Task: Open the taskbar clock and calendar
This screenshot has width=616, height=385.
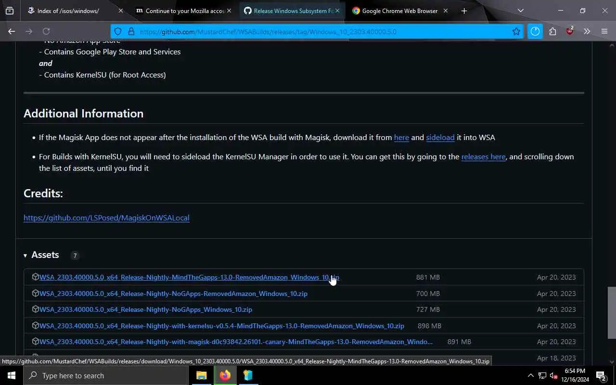Action: click(575, 375)
